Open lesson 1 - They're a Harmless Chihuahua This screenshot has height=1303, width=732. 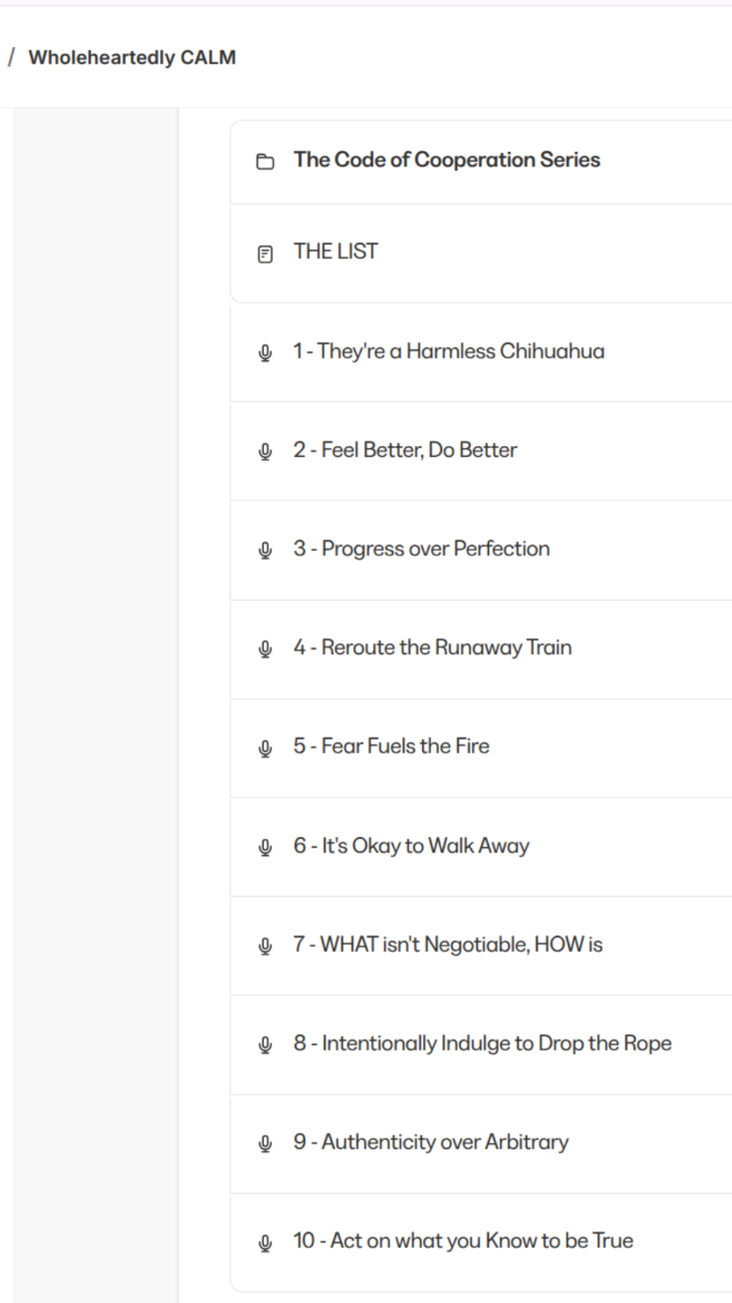tap(448, 351)
